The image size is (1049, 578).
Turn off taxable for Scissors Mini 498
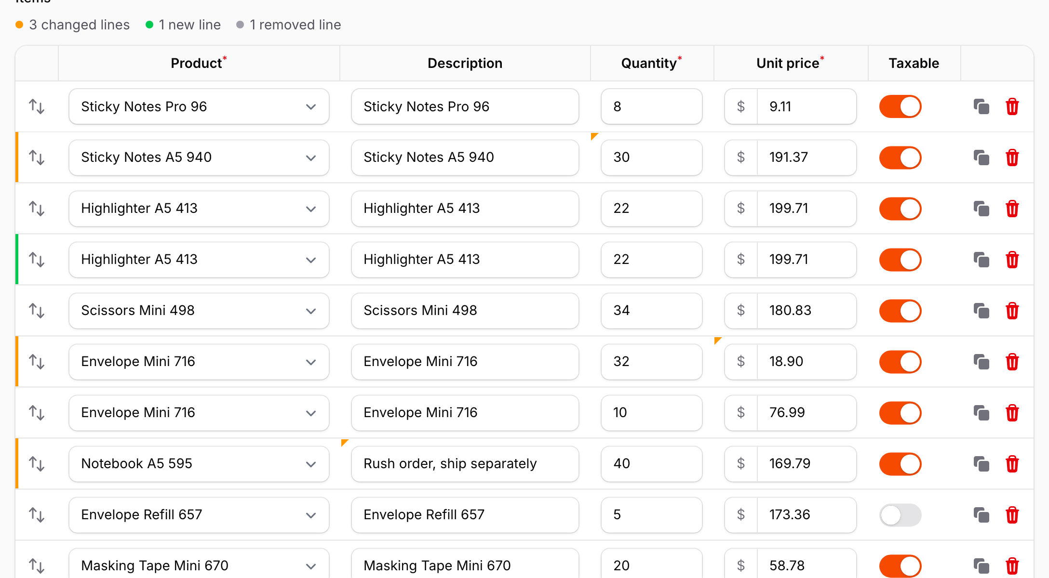(x=900, y=311)
